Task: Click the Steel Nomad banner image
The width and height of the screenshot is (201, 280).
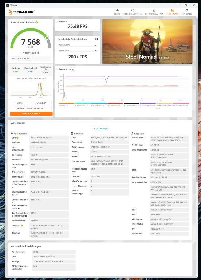Action: tap(147, 42)
